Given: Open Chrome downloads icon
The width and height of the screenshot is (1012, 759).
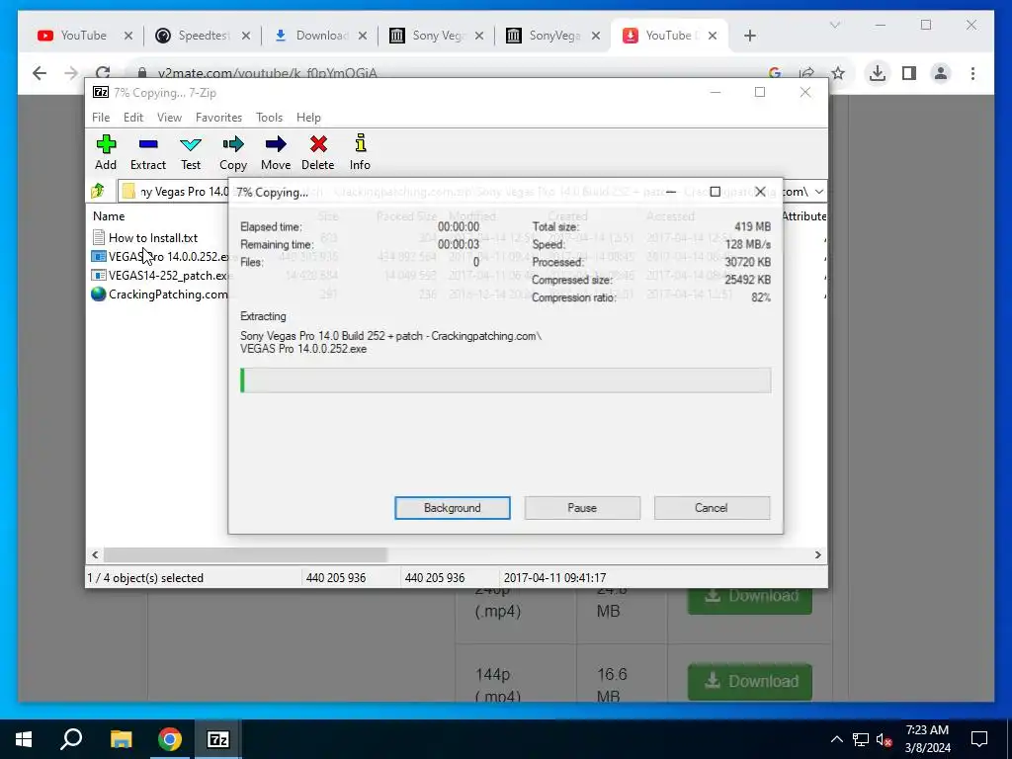Looking at the screenshot, I should click(878, 73).
